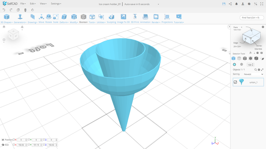Click the Copy objects icon

coord(18,10)
